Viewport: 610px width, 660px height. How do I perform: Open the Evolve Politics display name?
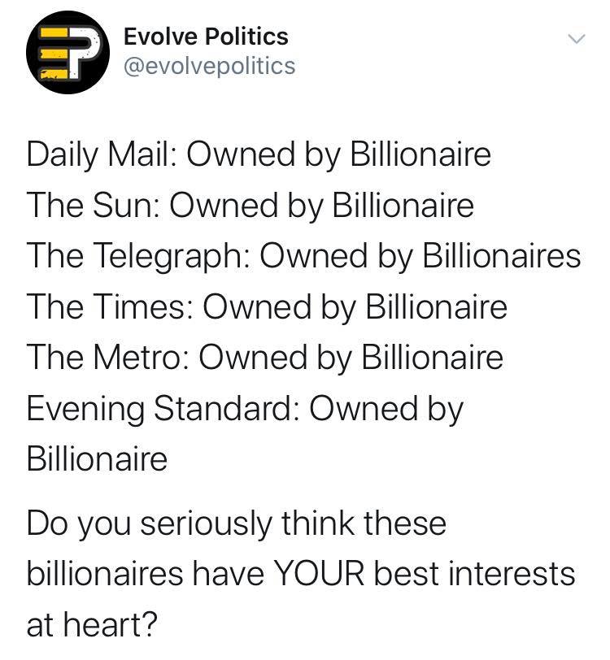[206, 36]
